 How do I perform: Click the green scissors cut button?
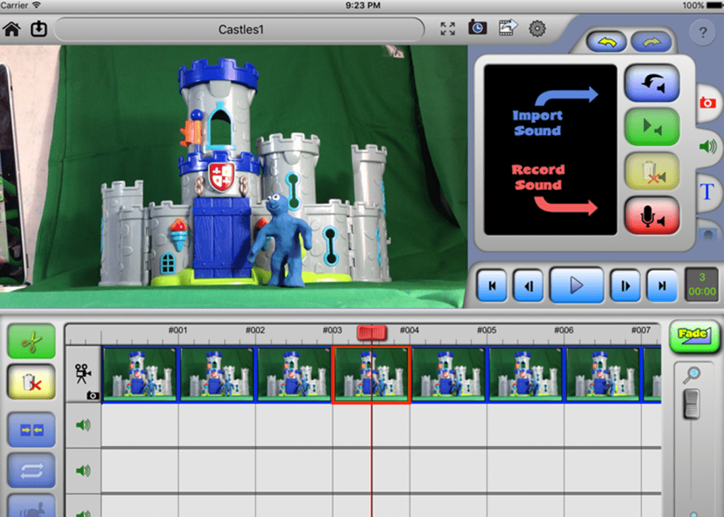31,342
